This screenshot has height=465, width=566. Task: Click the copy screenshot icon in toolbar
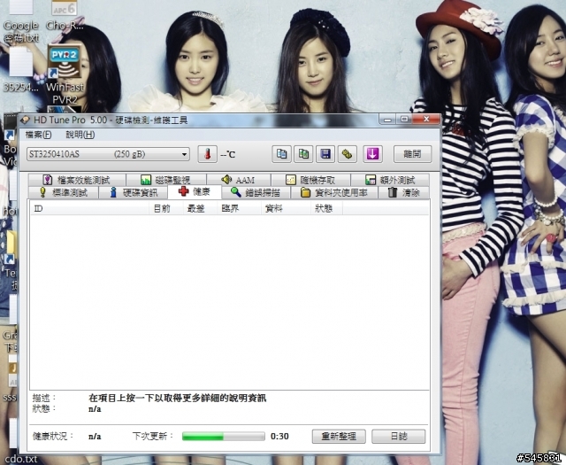click(x=303, y=154)
